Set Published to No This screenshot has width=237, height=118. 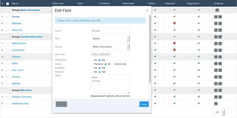click(x=92, y=68)
